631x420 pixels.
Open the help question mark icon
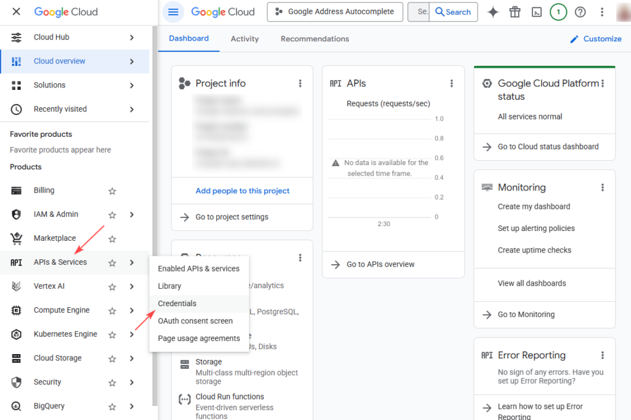pos(580,12)
